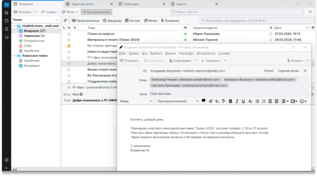Open folder pane options (three dots)
317x176 pixels.
(x=57, y=20)
